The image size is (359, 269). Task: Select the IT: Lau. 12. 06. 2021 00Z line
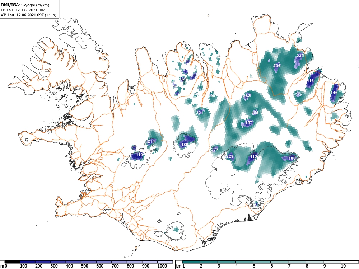[x=22, y=10]
